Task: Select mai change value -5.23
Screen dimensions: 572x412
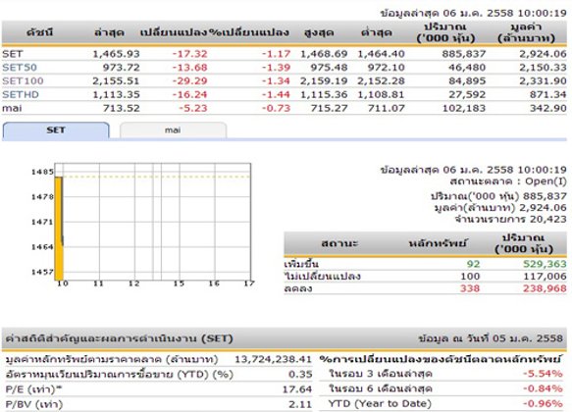Action: tap(193, 108)
